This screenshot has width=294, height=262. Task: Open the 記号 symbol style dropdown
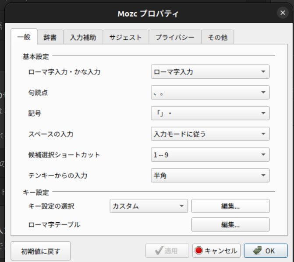pos(210,113)
